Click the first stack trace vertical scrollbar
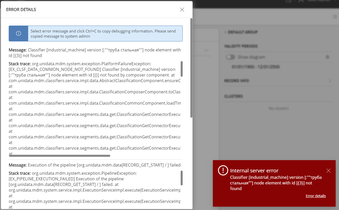Image resolution: width=339 pixels, height=210 pixels. [x=182, y=69]
